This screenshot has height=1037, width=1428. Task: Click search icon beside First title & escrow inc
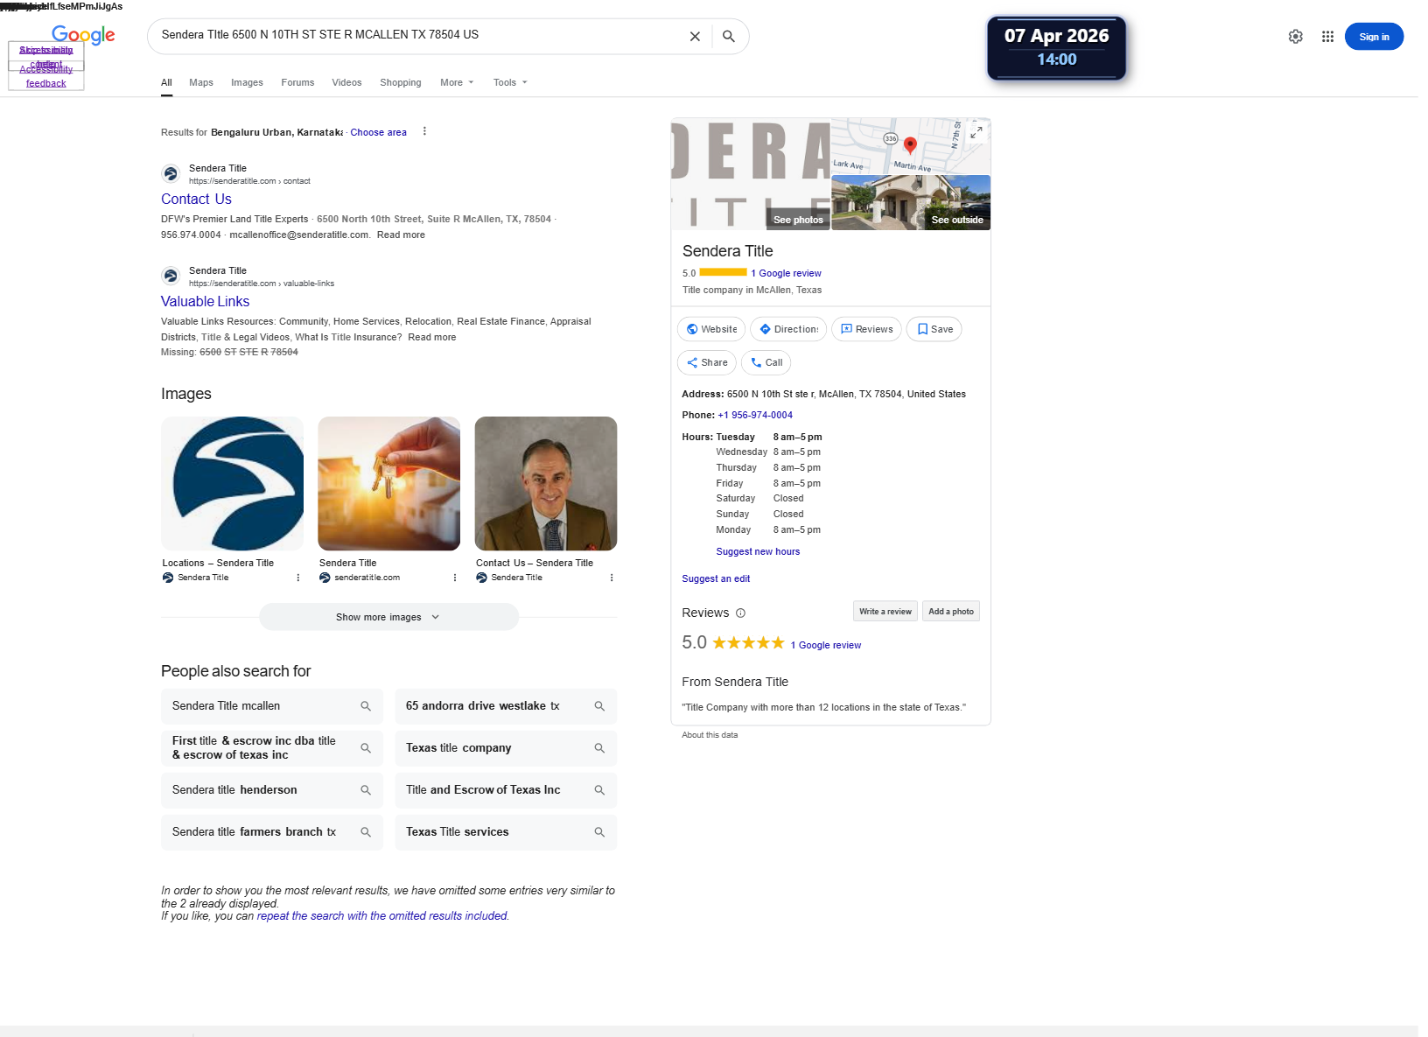coord(366,748)
